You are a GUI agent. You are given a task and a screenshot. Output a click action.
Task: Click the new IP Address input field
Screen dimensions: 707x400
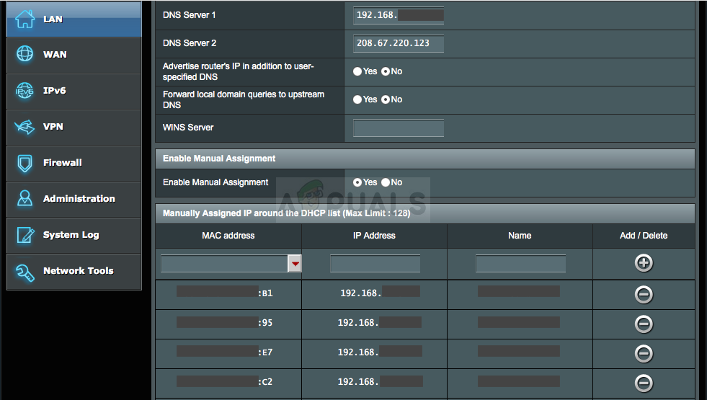point(375,263)
